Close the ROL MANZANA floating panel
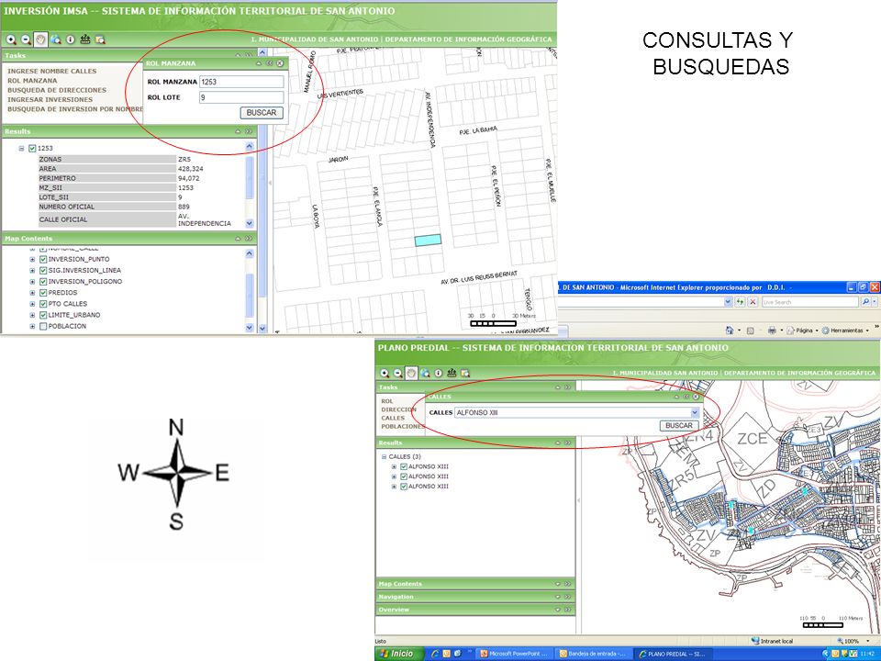 (280, 63)
